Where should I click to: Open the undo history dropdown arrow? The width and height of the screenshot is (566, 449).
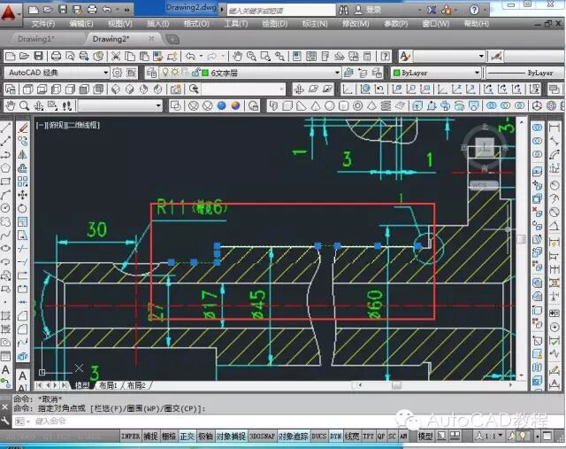click(201, 56)
